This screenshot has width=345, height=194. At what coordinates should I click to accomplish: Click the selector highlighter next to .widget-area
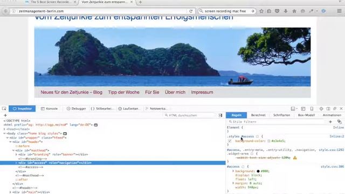pos(252,154)
